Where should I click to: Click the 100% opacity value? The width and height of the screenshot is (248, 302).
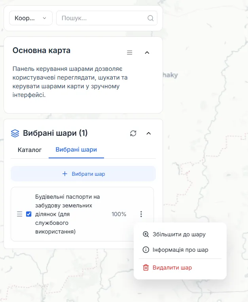119,214
